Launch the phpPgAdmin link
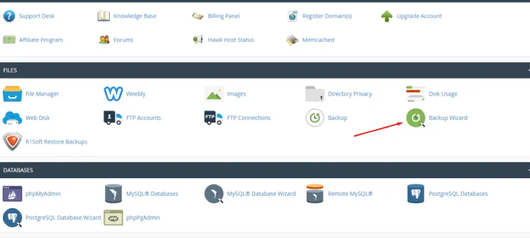This screenshot has height=238, width=530. pos(143,218)
